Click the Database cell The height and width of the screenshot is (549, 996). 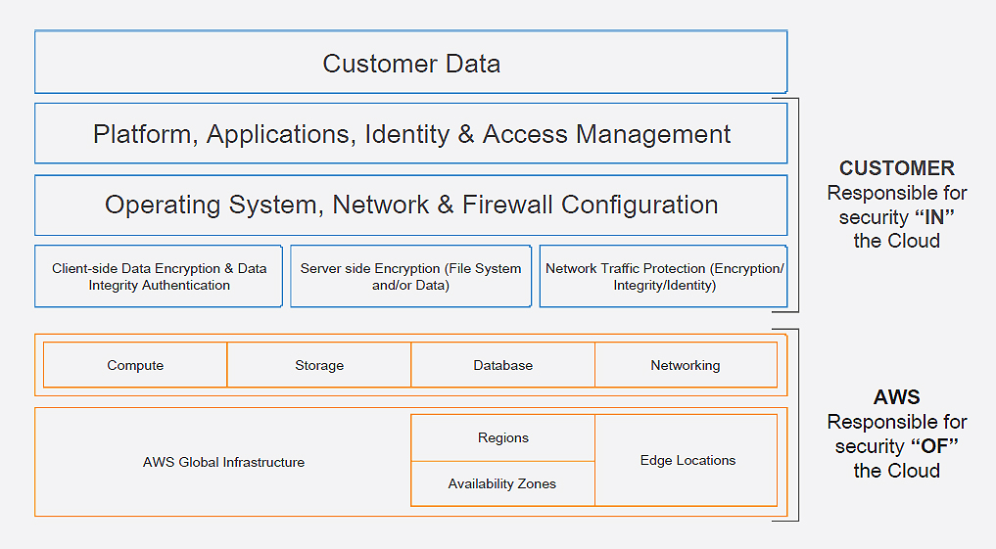pyautogui.click(x=503, y=365)
